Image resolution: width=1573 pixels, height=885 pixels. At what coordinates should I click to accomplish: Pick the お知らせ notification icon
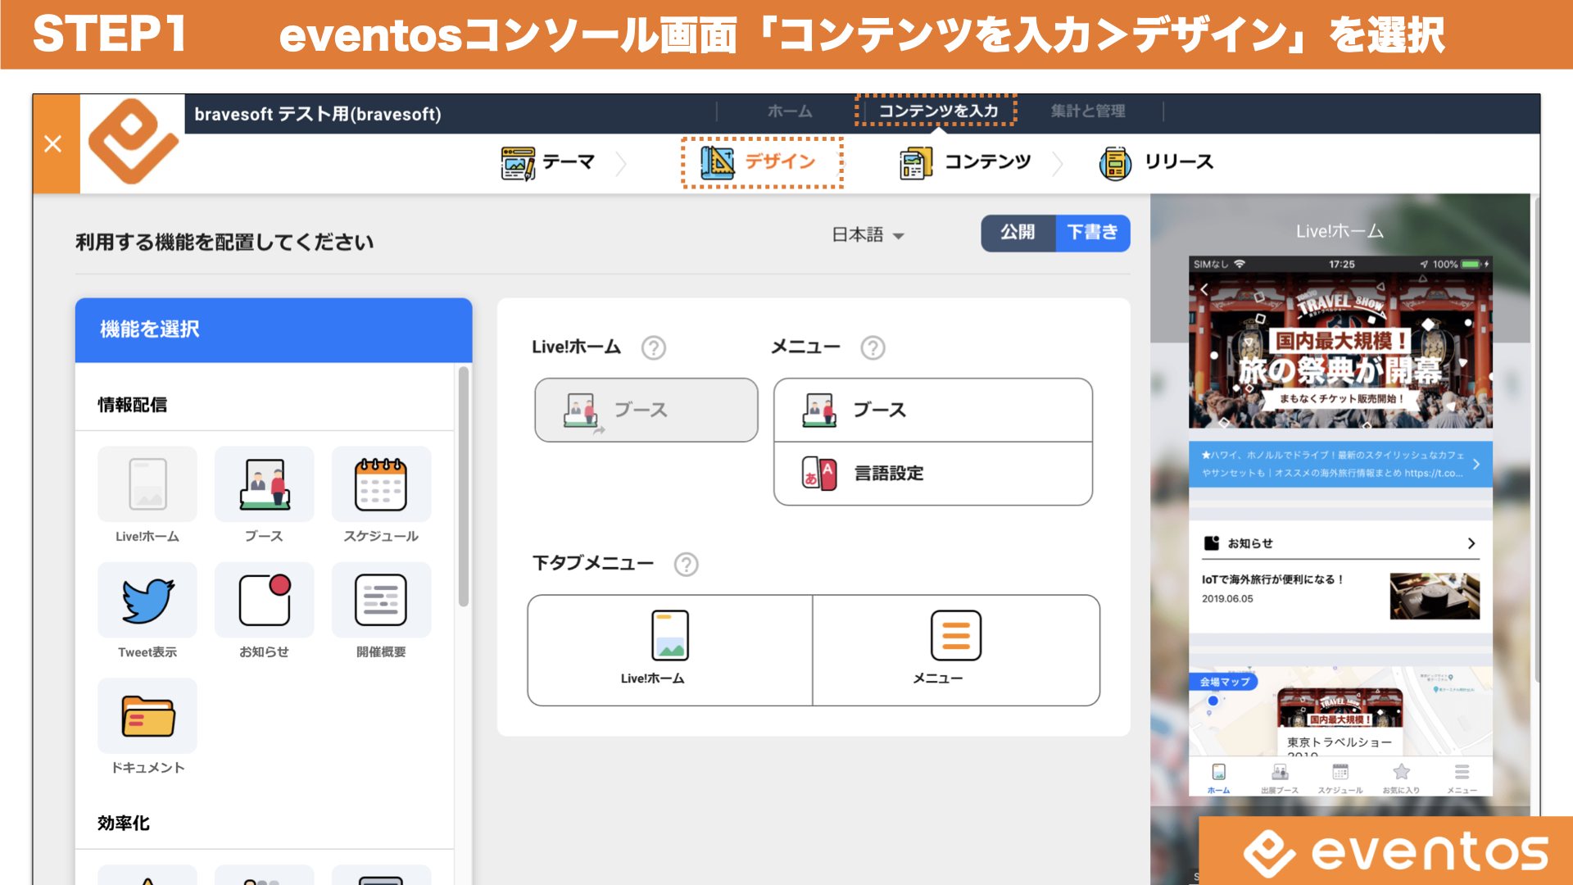(x=265, y=600)
